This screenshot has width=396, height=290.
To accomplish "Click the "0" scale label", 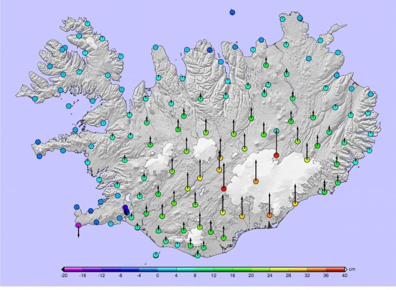I will [x=158, y=275].
